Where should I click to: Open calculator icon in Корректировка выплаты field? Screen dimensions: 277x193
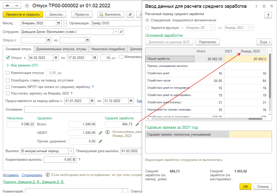[x=74, y=160]
